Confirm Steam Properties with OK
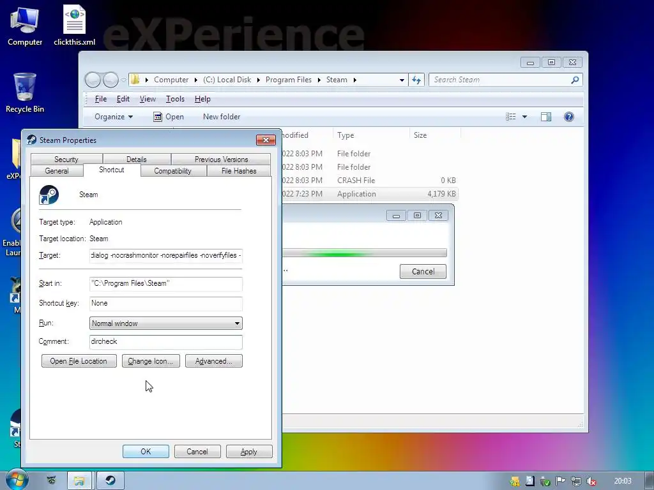654x490 pixels. (146, 452)
